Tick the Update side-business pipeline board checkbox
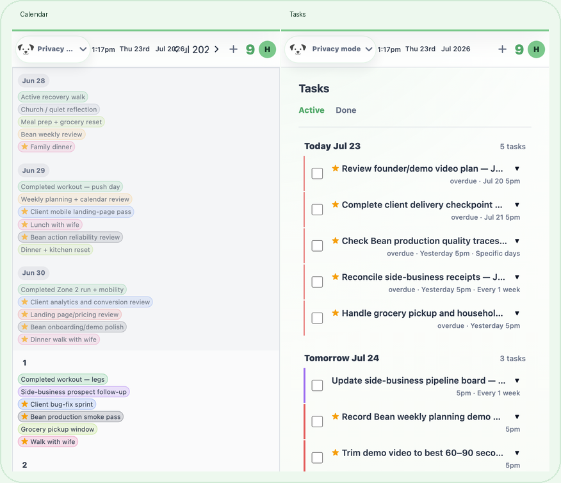Image resolution: width=561 pixels, height=483 pixels. (318, 386)
